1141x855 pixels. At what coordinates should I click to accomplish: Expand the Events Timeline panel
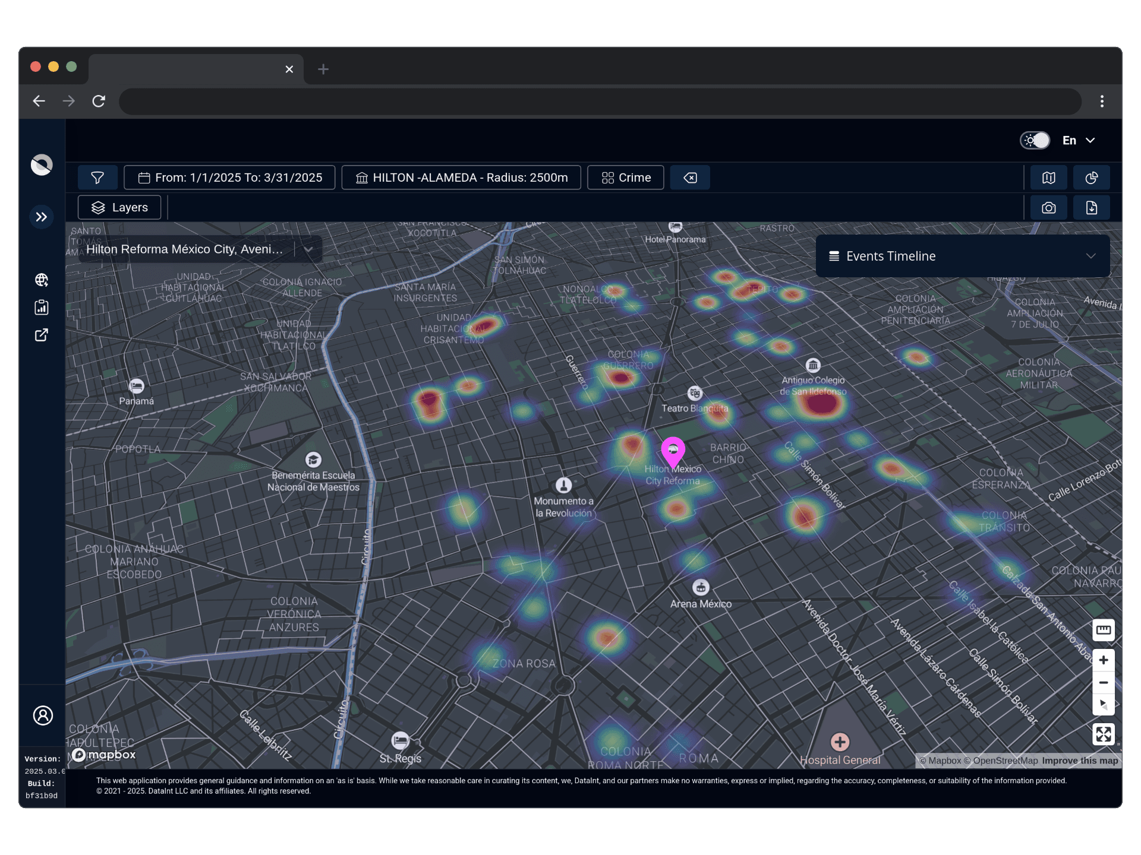pyautogui.click(x=1090, y=256)
